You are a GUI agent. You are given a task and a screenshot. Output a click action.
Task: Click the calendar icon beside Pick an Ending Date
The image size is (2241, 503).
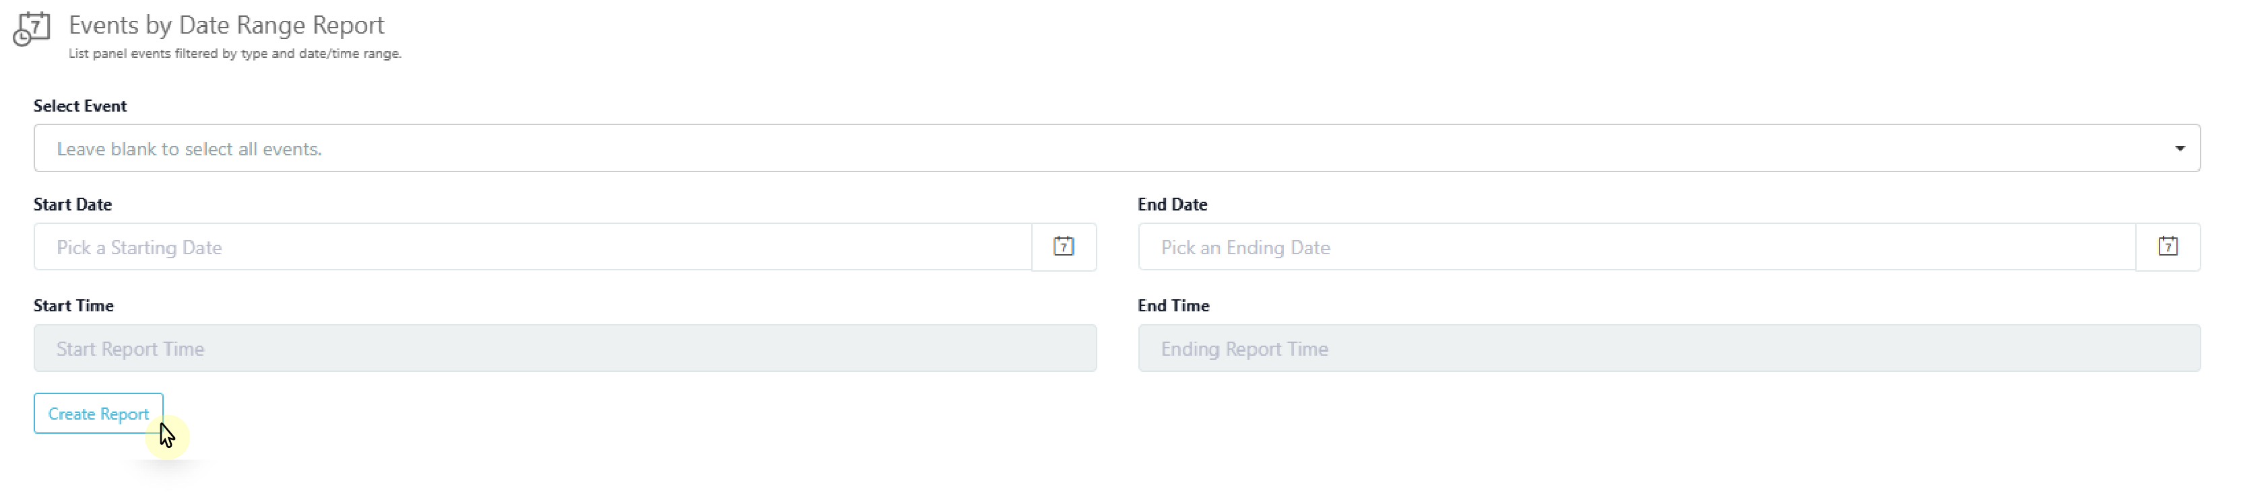click(2170, 247)
